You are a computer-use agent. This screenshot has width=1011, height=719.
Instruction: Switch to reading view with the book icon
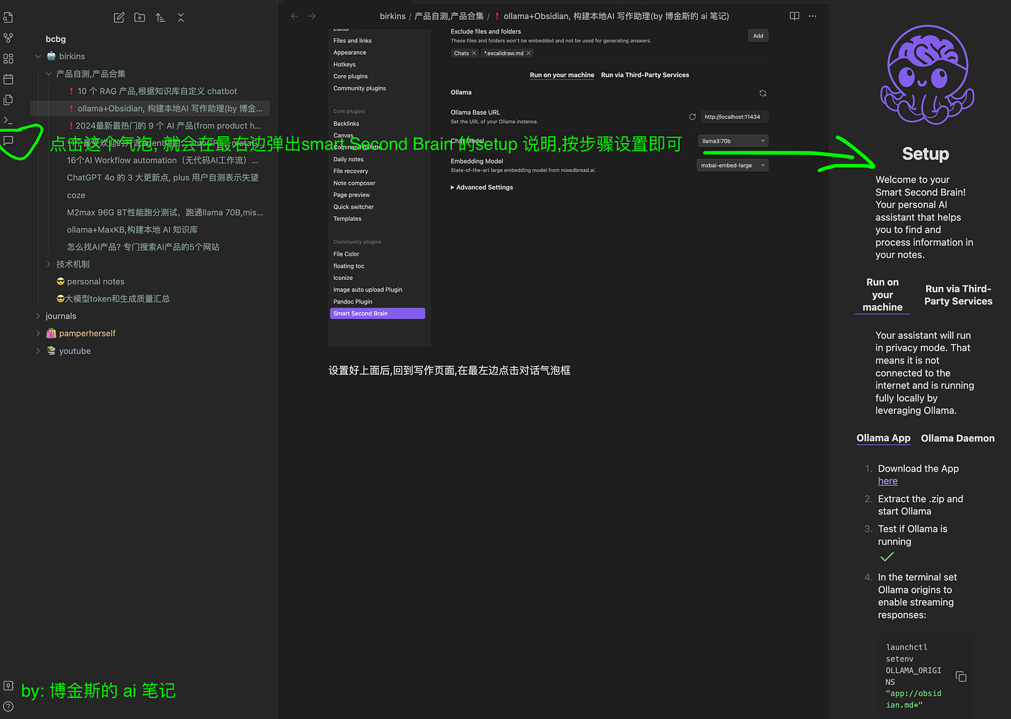(x=794, y=15)
